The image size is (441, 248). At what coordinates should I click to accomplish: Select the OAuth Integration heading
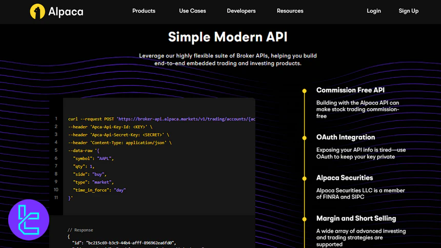click(x=346, y=137)
